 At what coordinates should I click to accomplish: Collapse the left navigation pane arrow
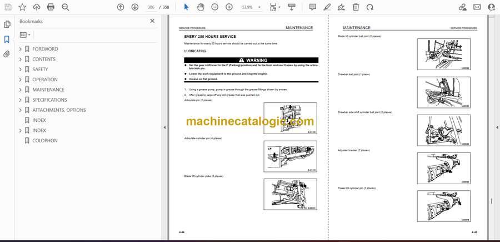click(x=164, y=127)
